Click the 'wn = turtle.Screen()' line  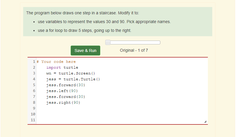(71, 73)
